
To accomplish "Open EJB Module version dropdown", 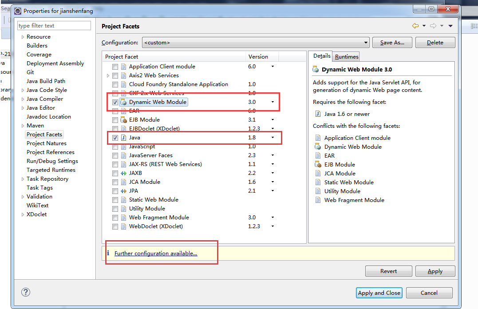I will point(273,119).
